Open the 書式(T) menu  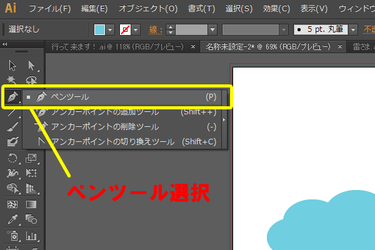201,9
